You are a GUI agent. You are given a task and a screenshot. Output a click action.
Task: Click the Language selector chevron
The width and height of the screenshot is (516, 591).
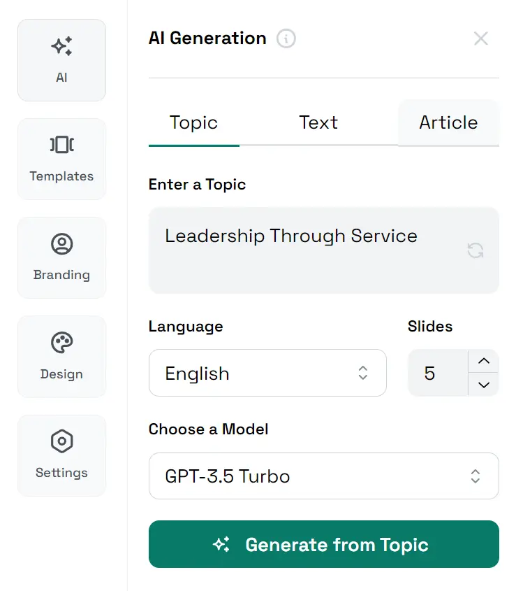(363, 373)
